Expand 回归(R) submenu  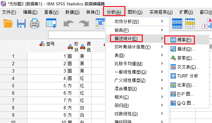point(137,106)
